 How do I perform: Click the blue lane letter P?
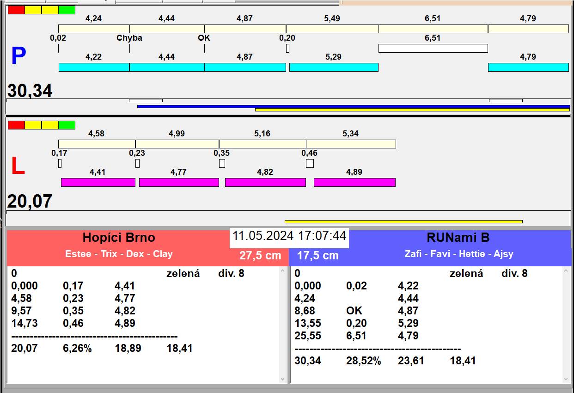(x=18, y=56)
